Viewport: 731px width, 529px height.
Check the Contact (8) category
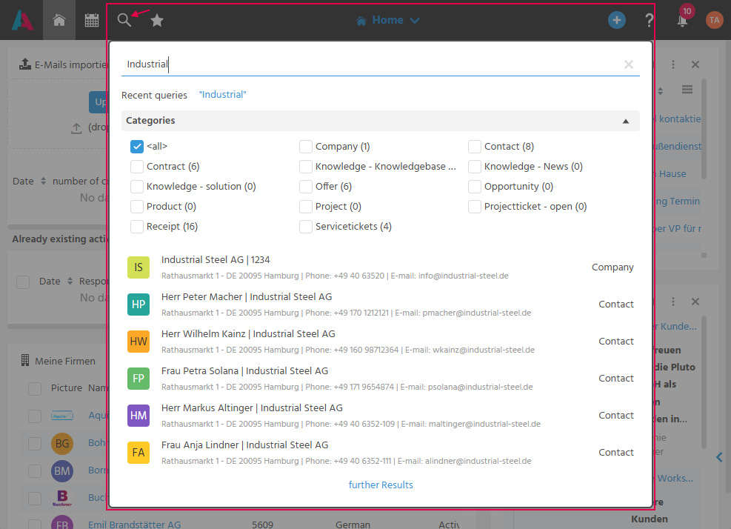475,147
